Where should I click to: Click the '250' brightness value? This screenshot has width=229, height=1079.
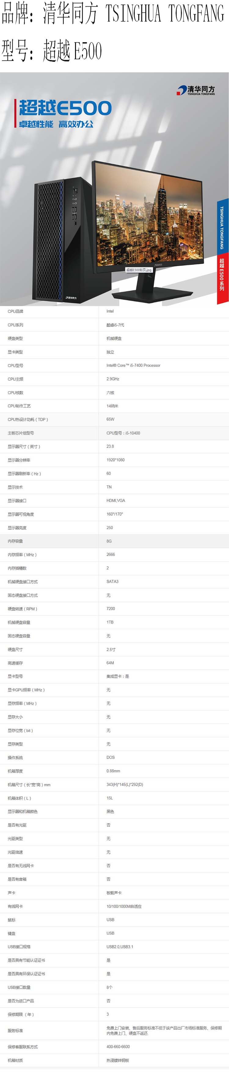click(110, 528)
